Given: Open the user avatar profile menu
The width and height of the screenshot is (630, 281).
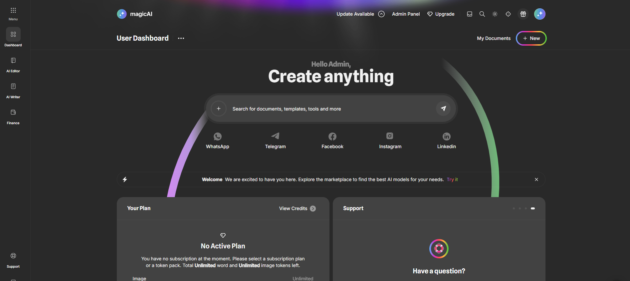Looking at the screenshot, I should coord(539,14).
